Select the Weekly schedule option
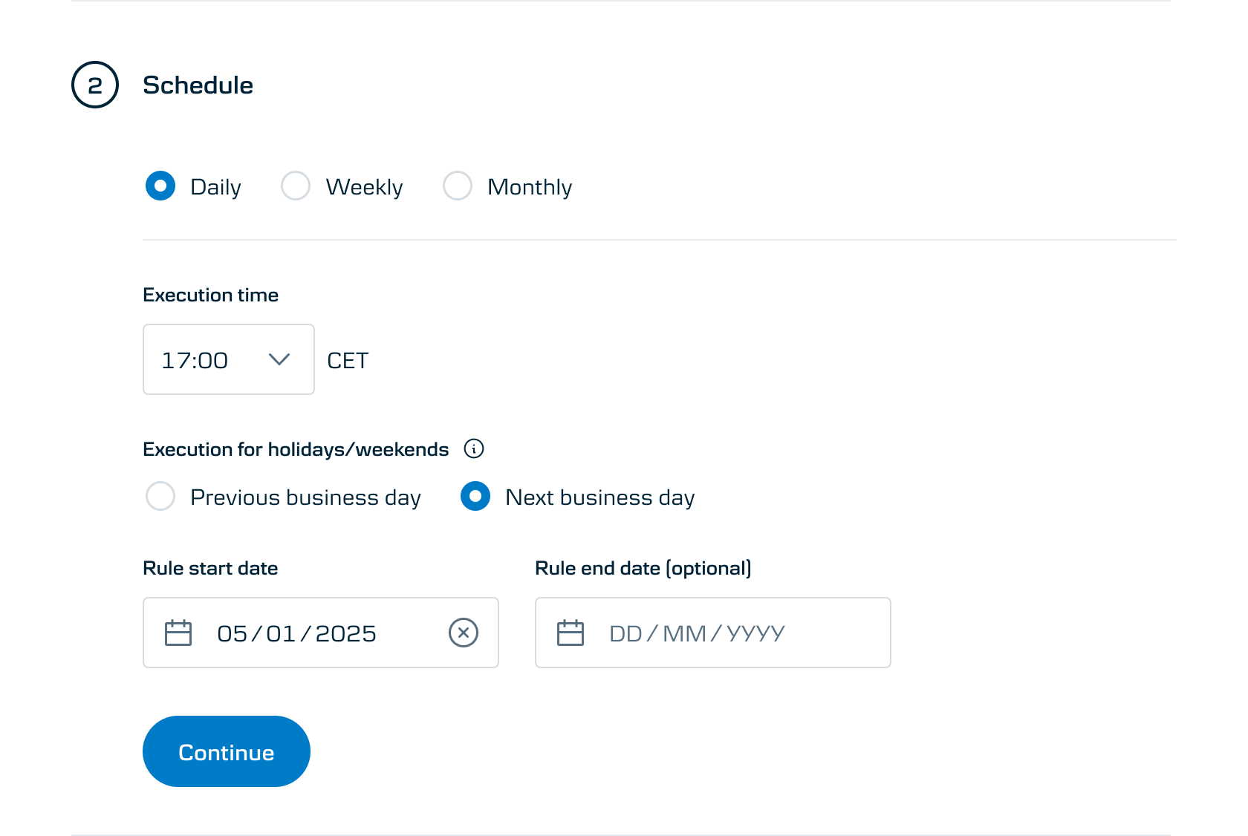 [296, 186]
